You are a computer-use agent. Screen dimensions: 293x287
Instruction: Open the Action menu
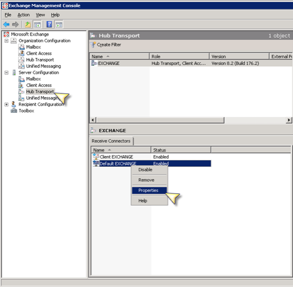pos(24,15)
